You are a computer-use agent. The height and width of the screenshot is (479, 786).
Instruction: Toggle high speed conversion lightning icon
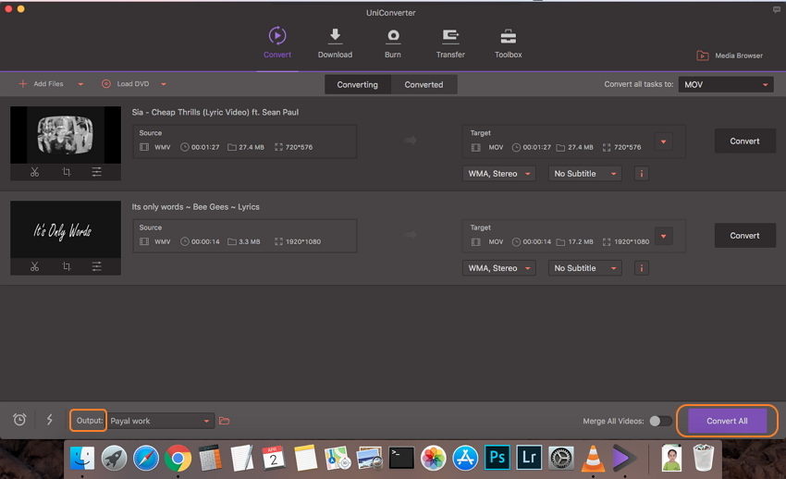click(x=50, y=420)
